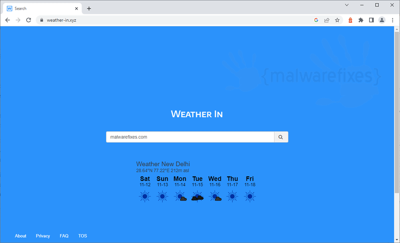Click Wednesday 11-16 partly cloudy icon

215,196
